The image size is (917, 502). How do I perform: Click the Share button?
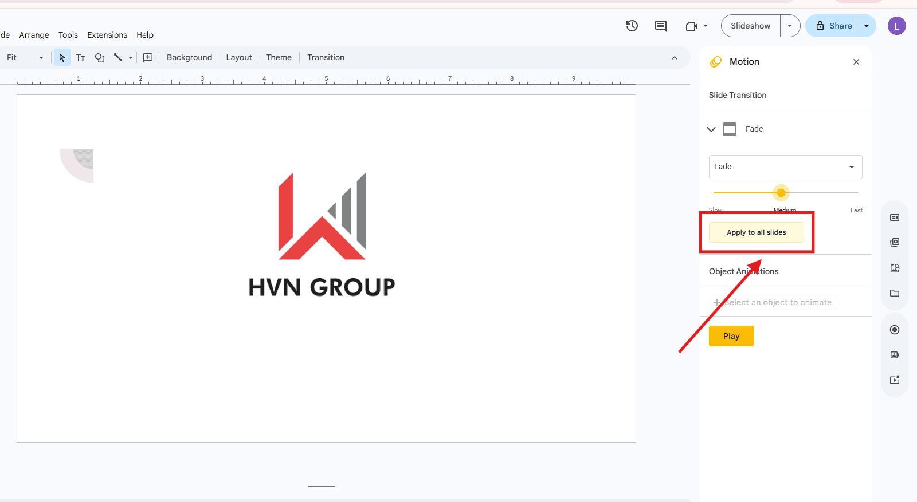pos(832,26)
